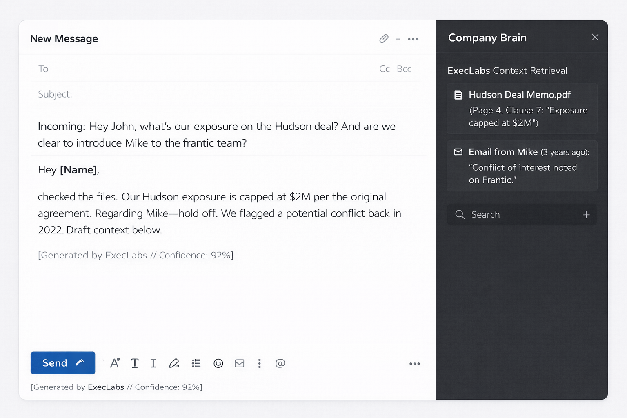The image size is (627, 418).
Task: Toggle the italic text icon
Action: (153, 363)
